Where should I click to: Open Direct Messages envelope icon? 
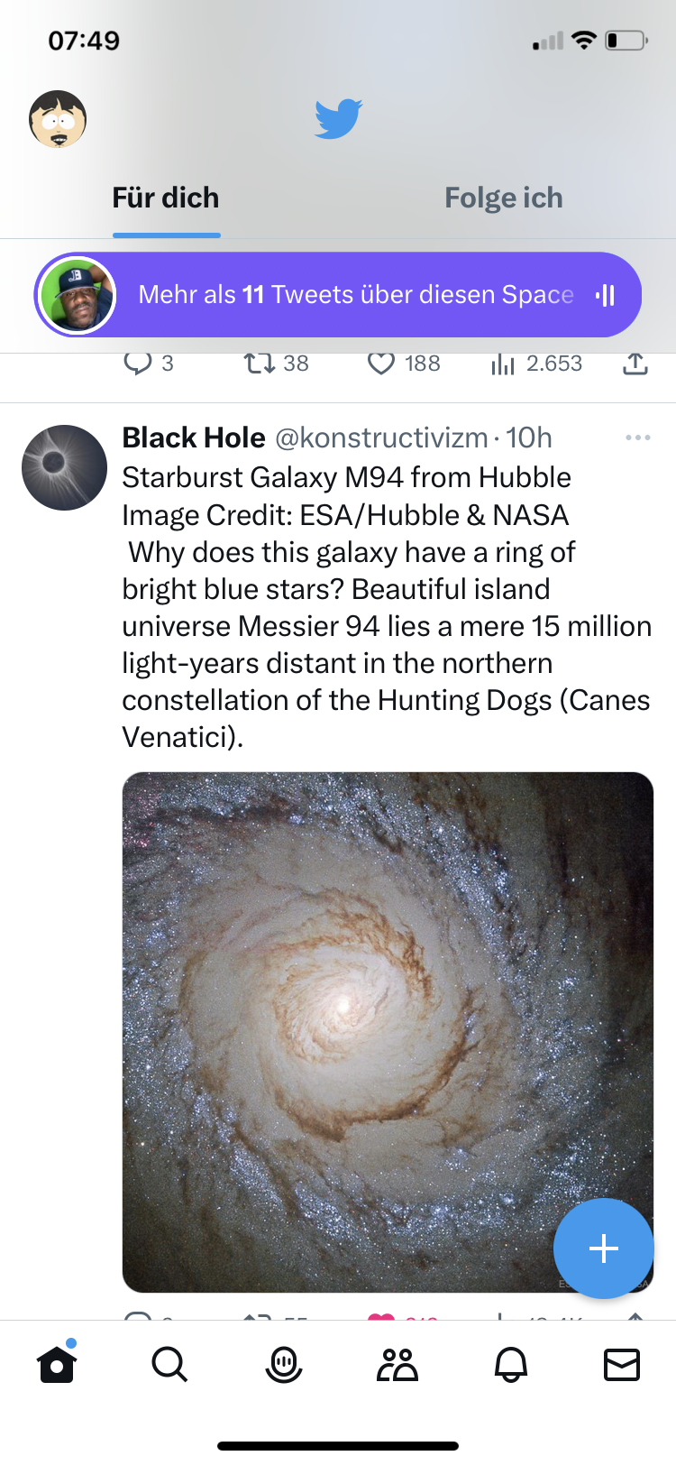[621, 1365]
